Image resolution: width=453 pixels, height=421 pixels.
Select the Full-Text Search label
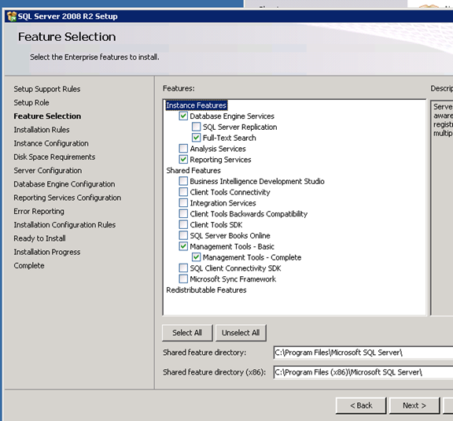[230, 138]
